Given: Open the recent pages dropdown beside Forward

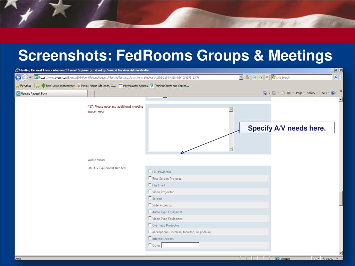Looking at the screenshot, I should (x=31, y=77).
